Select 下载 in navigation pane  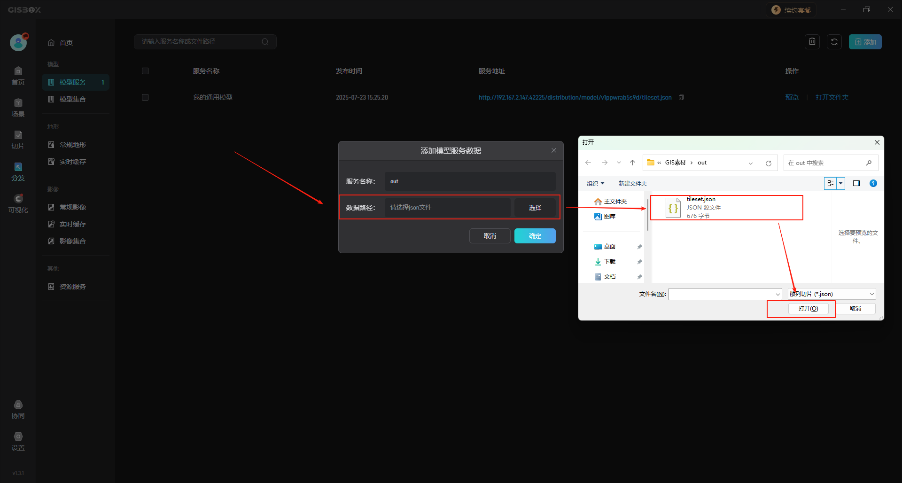point(605,262)
